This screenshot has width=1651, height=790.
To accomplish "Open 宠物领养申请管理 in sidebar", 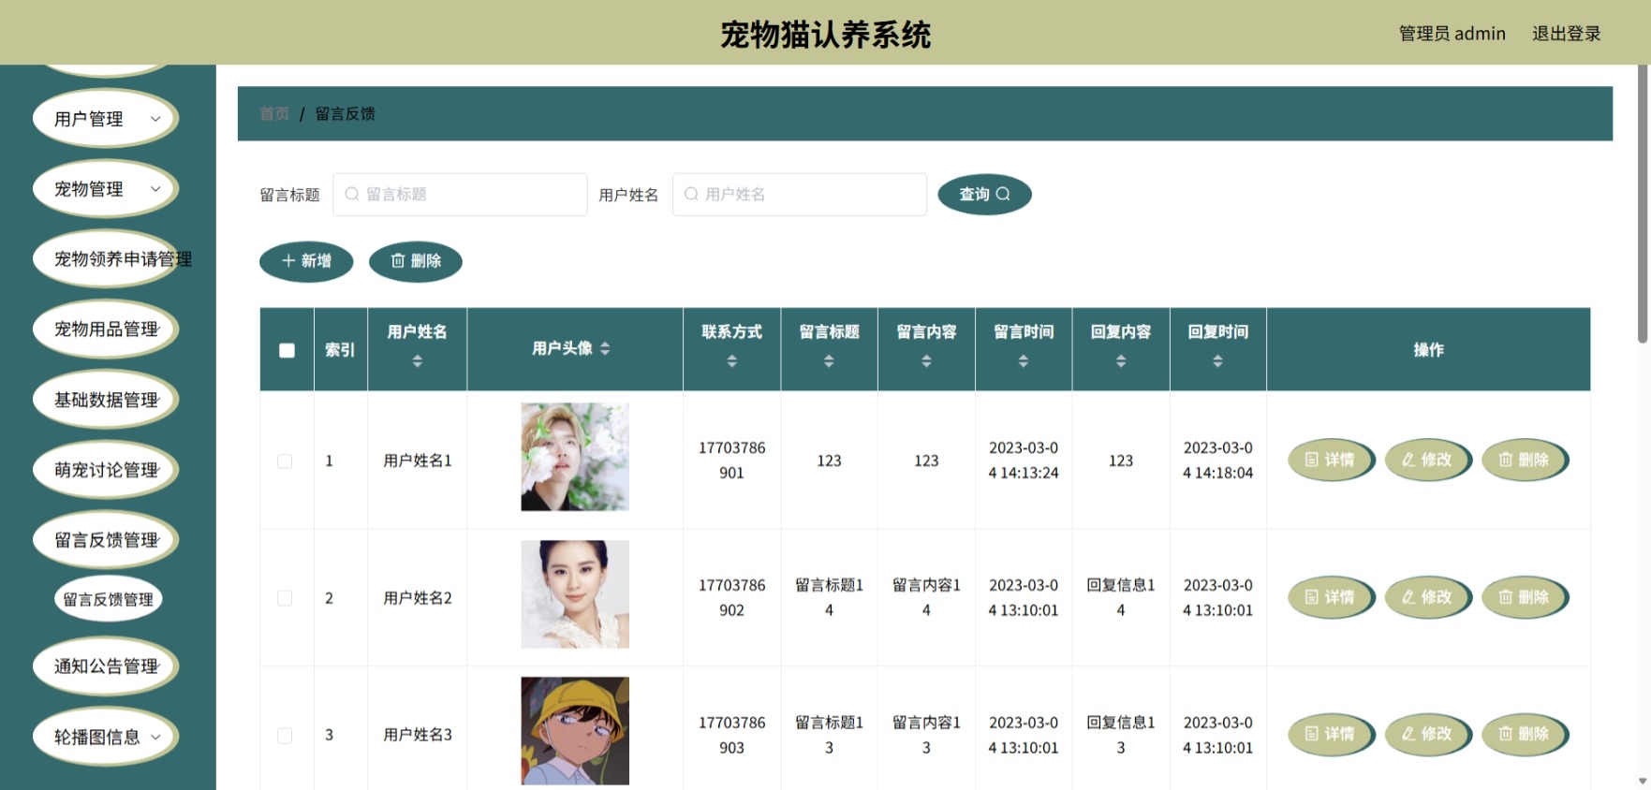I will coord(106,259).
